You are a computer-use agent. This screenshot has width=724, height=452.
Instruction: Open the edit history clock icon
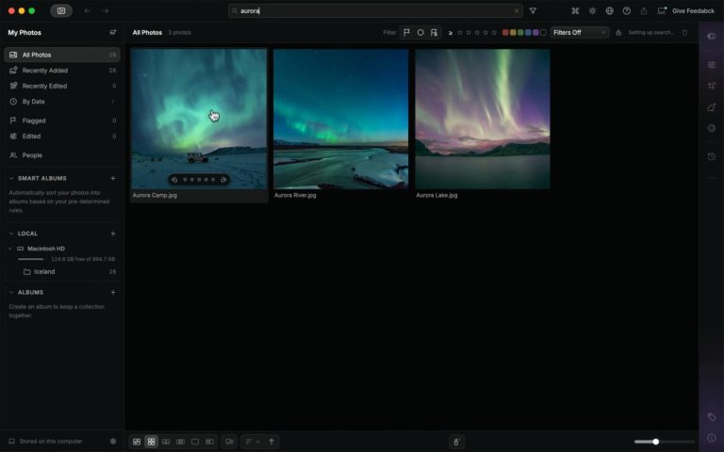click(712, 157)
